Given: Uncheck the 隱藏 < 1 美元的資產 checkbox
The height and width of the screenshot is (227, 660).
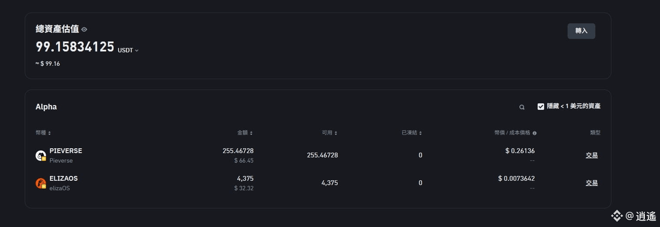Looking at the screenshot, I should (x=541, y=106).
